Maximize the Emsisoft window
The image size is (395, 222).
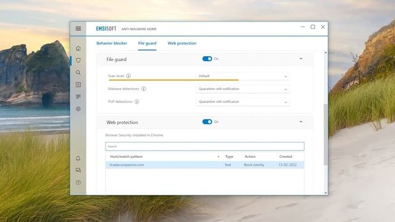point(313,27)
